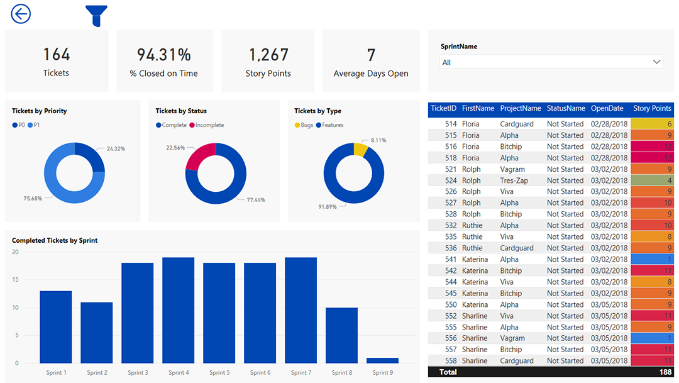Screen dimensions: 679x383
Task: Toggle Bugs legend in Tickets by Type
Action: coord(304,125)
